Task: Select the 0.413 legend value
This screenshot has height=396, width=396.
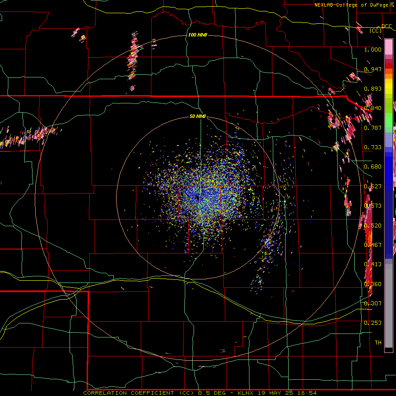Action: 373,264
